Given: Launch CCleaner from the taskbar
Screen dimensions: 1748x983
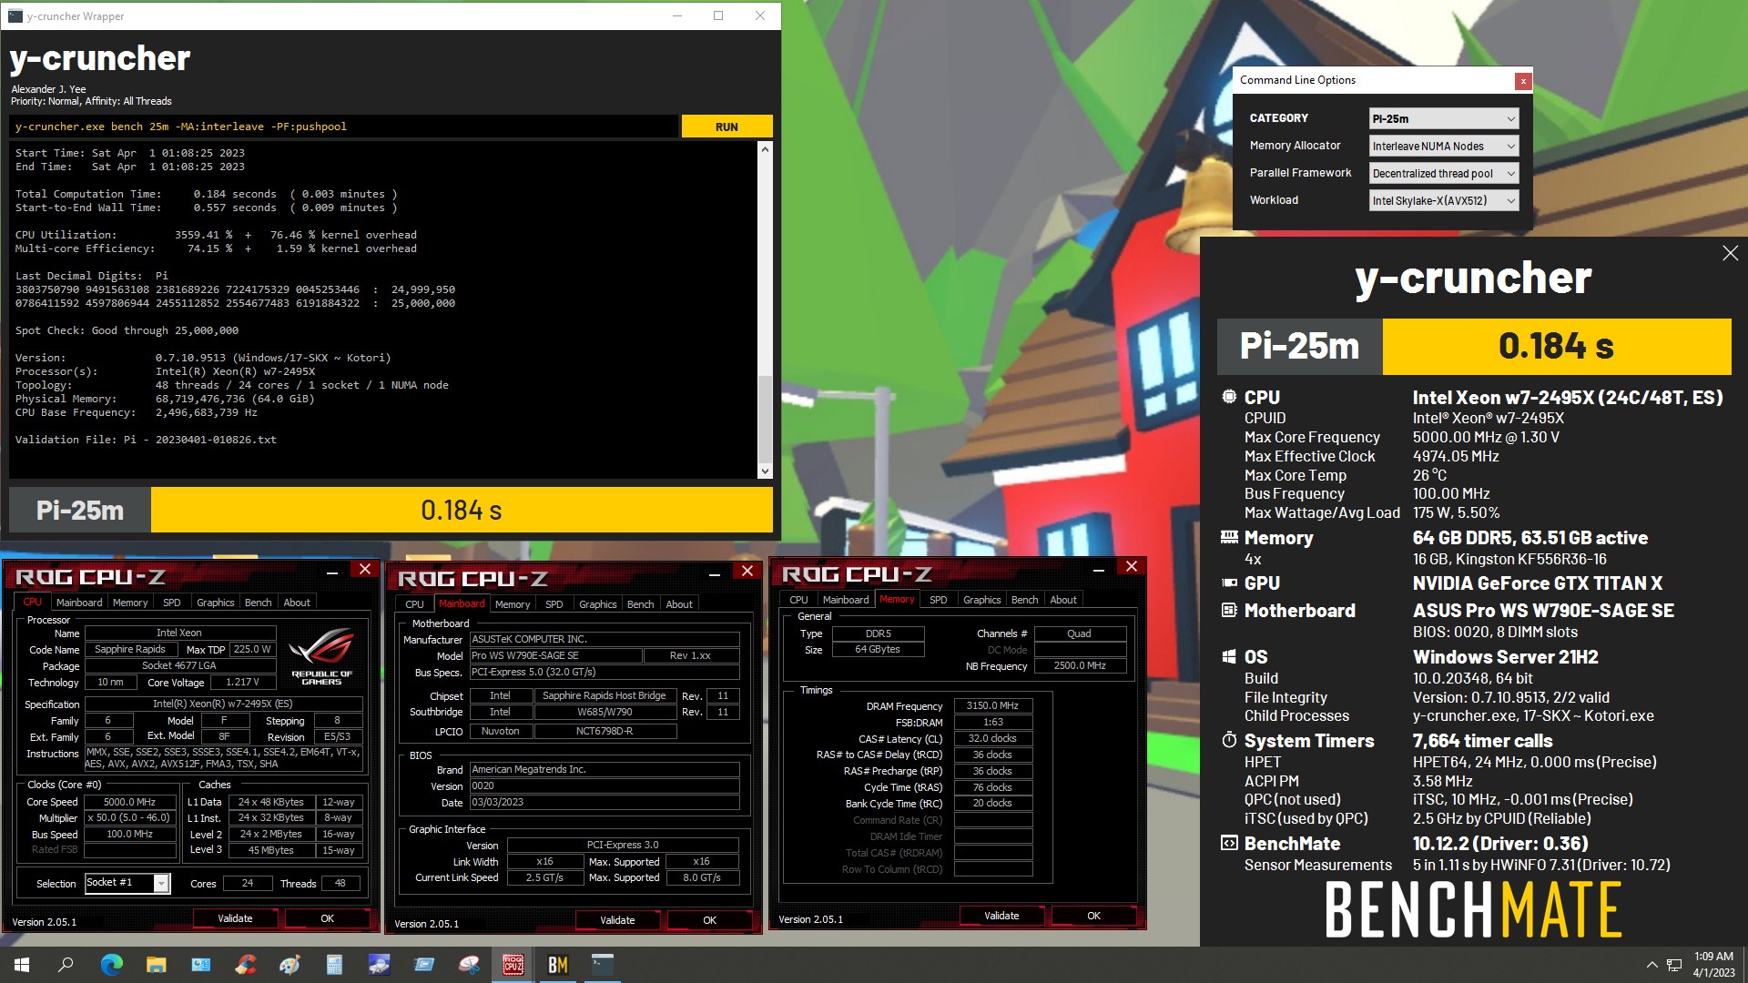Looking at the screenshot, I should coord(245,965).
